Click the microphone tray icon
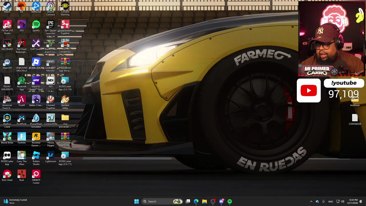The height and width of the screenshot is (206, 366). click(323, 201)
